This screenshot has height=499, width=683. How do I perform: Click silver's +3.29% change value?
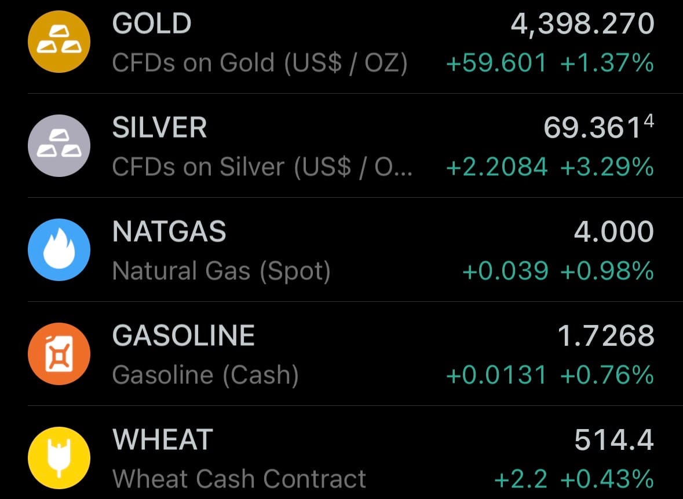click(607, 167)
